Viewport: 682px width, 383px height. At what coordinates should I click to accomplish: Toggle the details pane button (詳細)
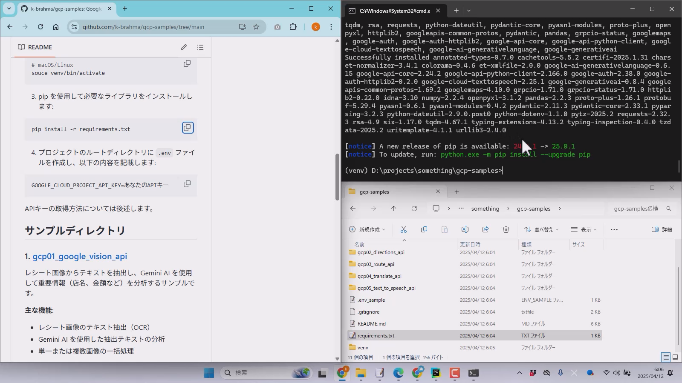(x=662, y=229)
